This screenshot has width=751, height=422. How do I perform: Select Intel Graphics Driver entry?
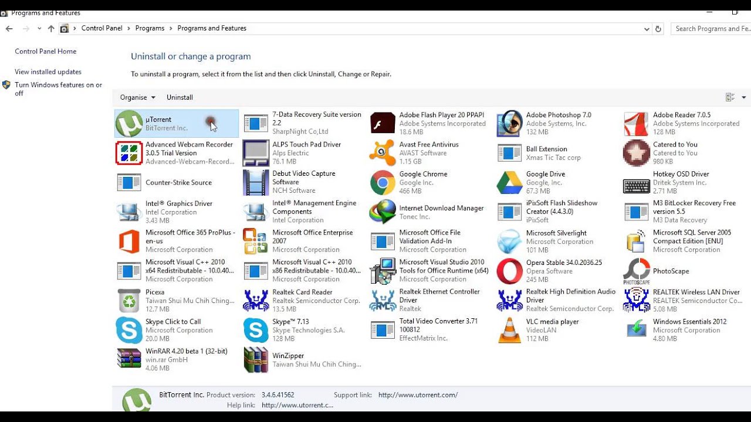[177, 212]
